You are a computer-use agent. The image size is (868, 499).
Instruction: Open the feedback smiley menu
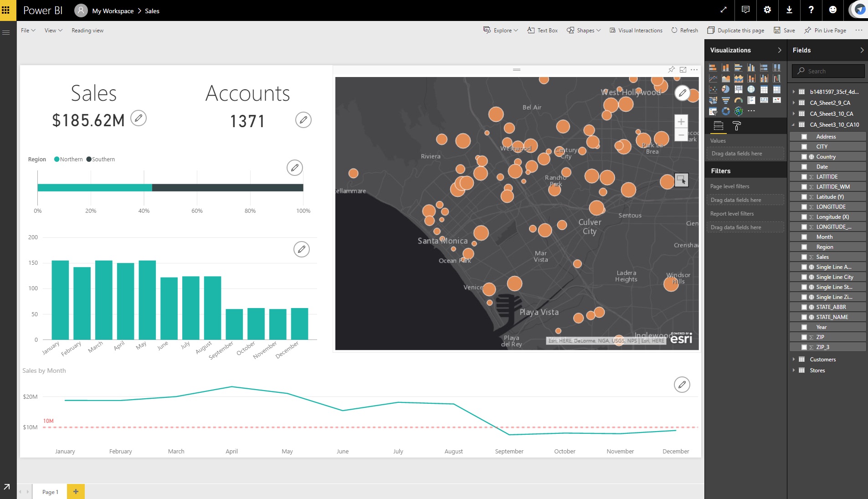pos(833,10)
